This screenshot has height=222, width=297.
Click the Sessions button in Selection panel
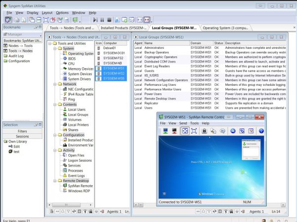coord(22,136)
